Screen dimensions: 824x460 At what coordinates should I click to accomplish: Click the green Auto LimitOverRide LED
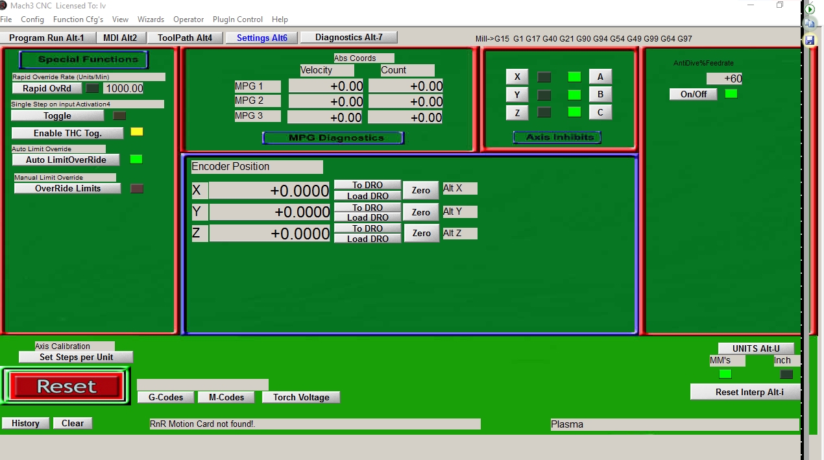click(x=136, y=159)
